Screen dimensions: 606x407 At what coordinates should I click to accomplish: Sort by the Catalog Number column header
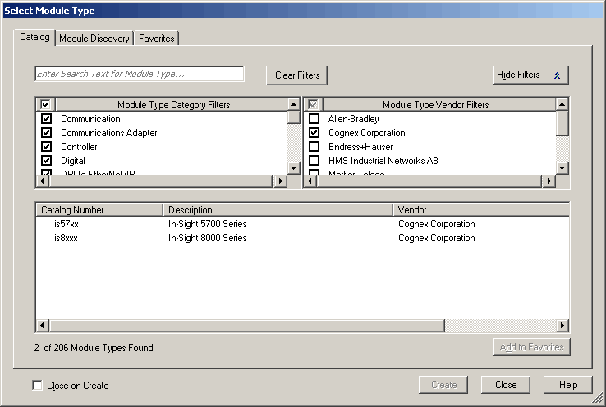pyautogui.click(x=99, y=210)
